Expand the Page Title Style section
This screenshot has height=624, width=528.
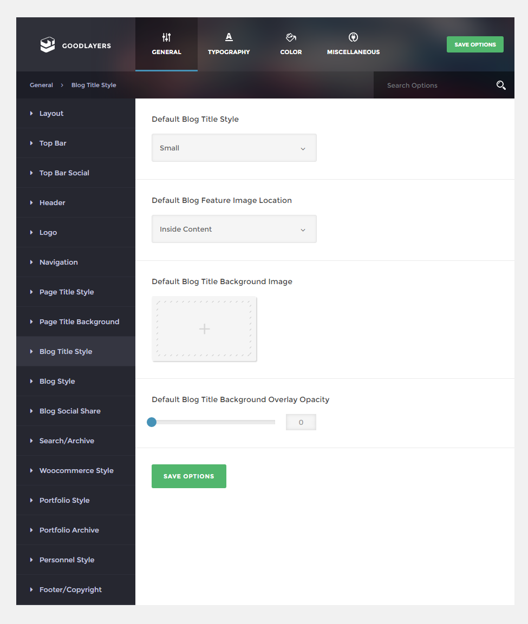(76, 292)
